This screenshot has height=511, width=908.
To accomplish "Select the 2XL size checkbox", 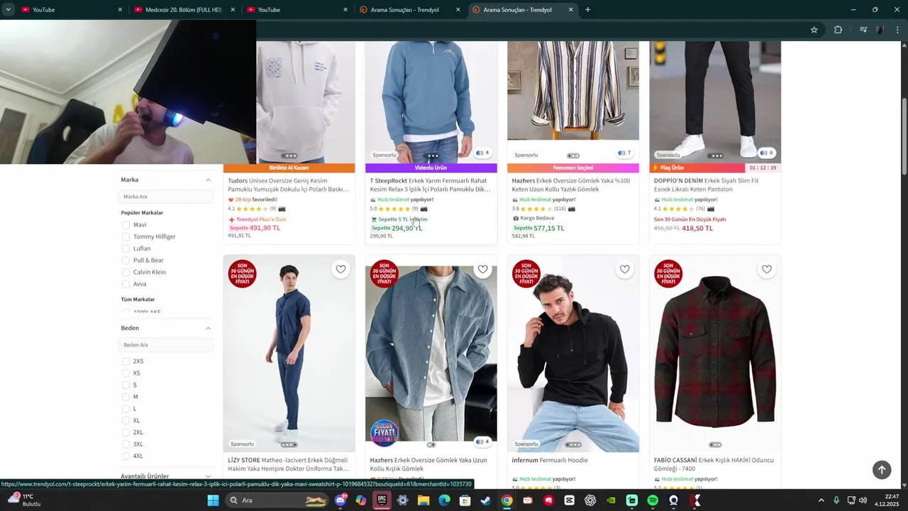I will [126, 432].
